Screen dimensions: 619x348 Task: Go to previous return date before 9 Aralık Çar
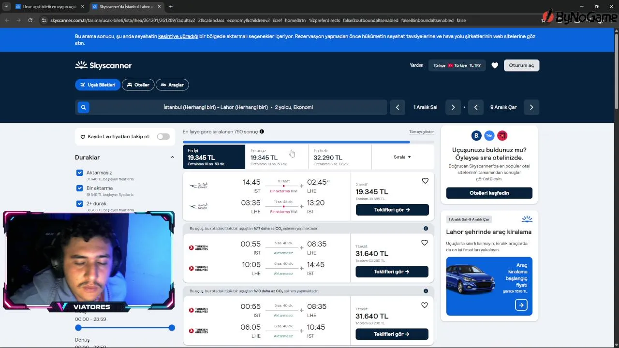click(476, 107)
